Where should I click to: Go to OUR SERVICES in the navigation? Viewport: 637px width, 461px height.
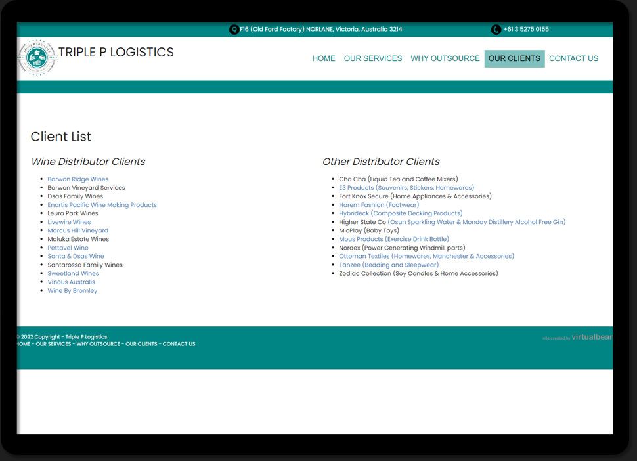pos(373,58)
